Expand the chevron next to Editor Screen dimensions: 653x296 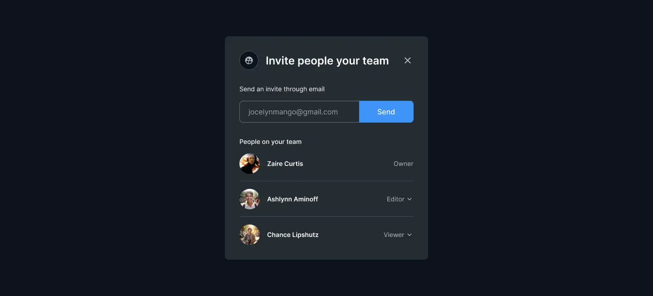pos(409,199)
